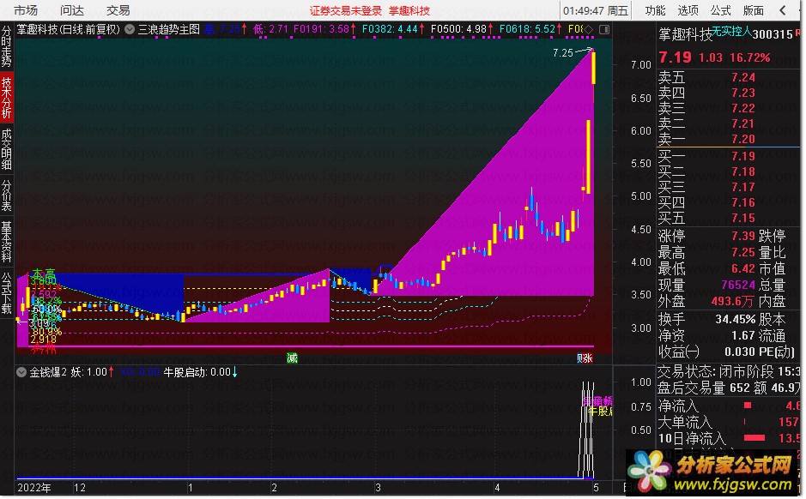This screenshot has height=499, width=806.
Task: Click 涨停 price 7.39
Action: point(743,236)
